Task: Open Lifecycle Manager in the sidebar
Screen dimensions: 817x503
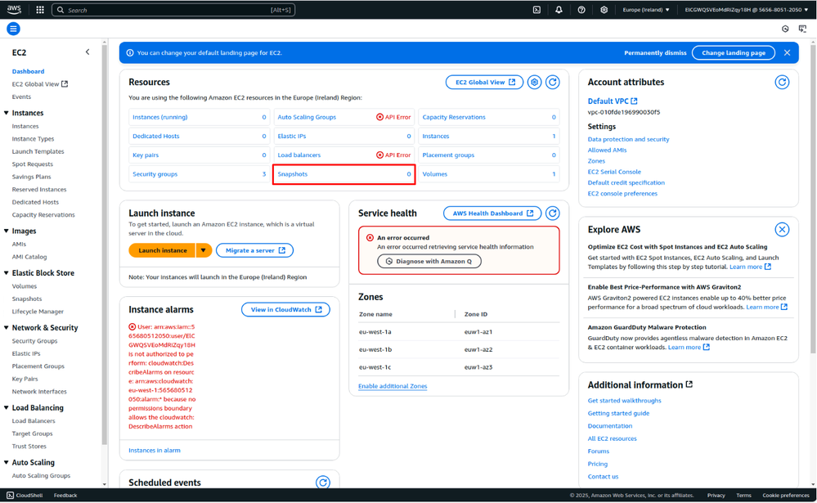Action: click(x=38, y=311)
